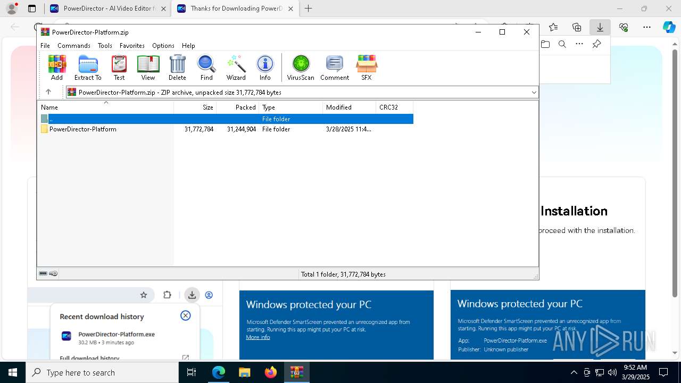Click the SFX toolbar icon
Viewport: 681px width, 383px height.
(x=367, y=68)
